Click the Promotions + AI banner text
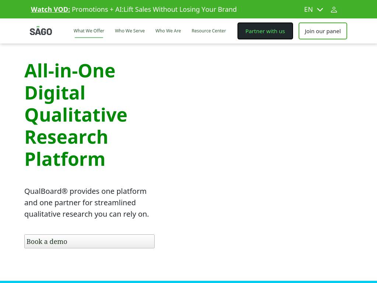The width and height of the screenshot is (377, 283). (x=154, y=9)
